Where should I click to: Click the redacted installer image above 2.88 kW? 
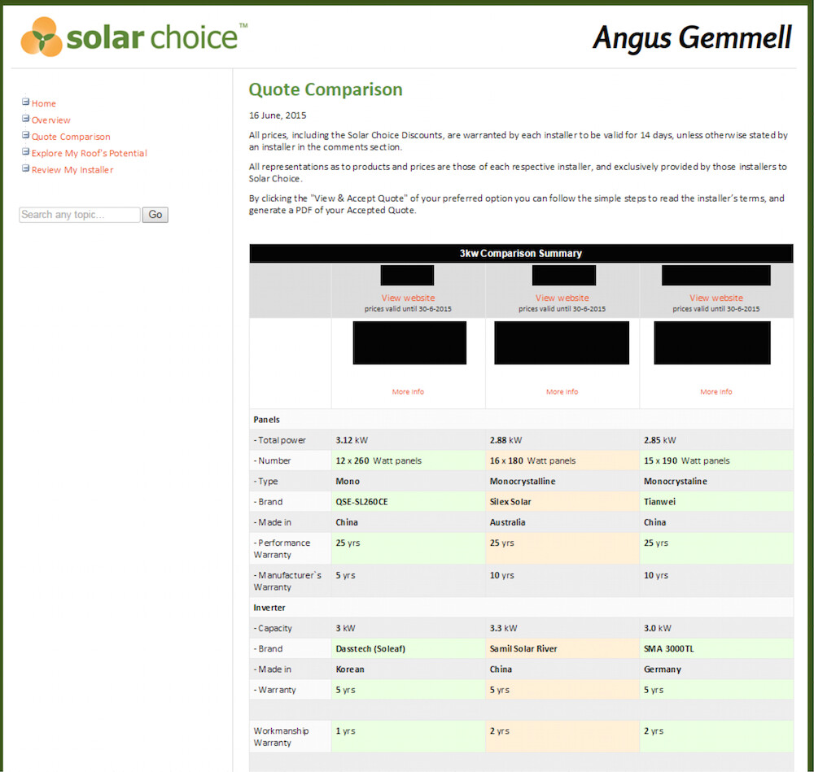click(x=562, y=342)
